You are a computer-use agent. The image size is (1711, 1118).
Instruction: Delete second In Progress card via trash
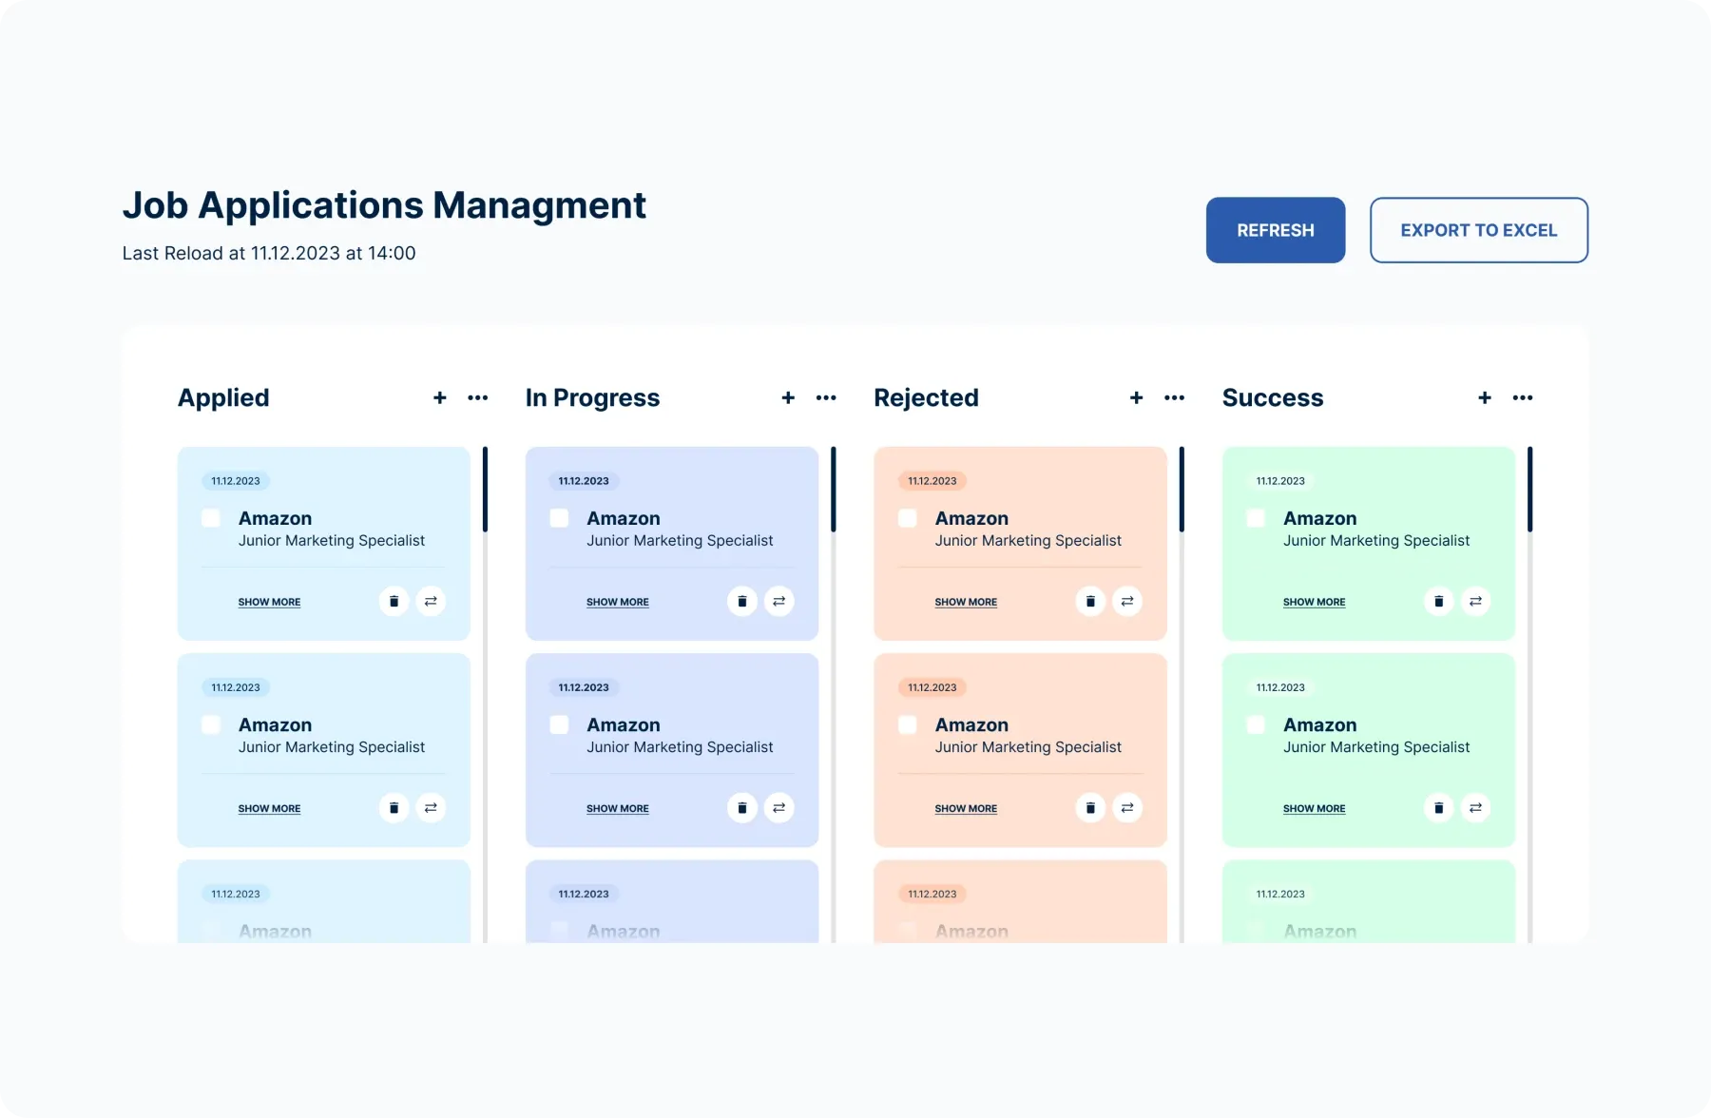(x=742, y=808)
